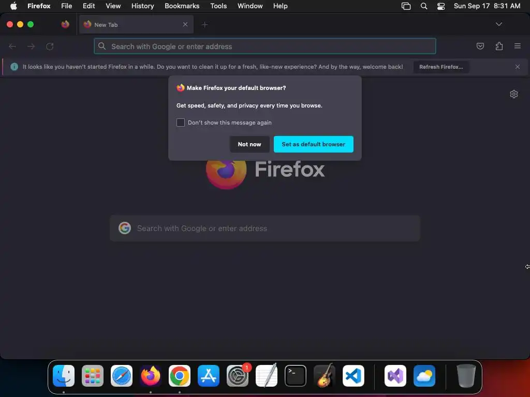Viewport: 530px width, 397px height.
Task: Open Finder from the Dock
Action: pos(64,376)
